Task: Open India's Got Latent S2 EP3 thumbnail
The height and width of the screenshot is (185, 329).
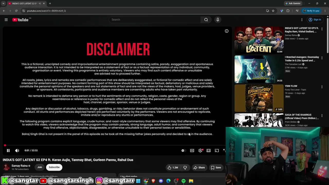Action: [259, 40]
